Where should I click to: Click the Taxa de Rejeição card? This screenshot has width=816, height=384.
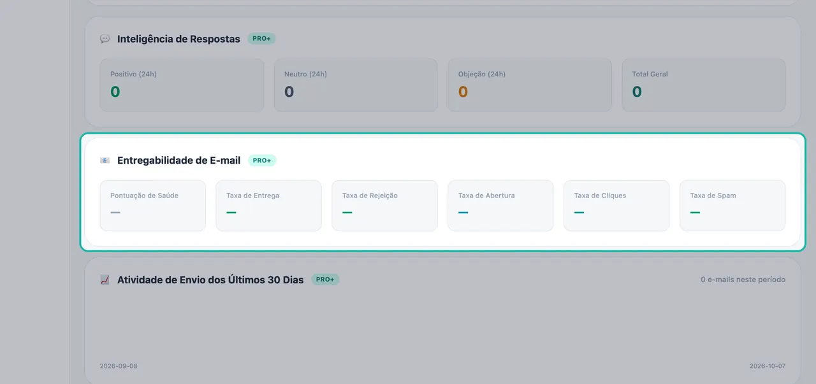click(385, 206)
